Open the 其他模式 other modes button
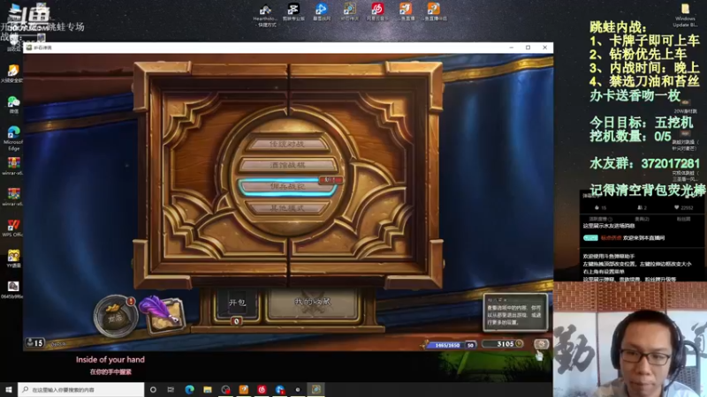 (287, 208)
